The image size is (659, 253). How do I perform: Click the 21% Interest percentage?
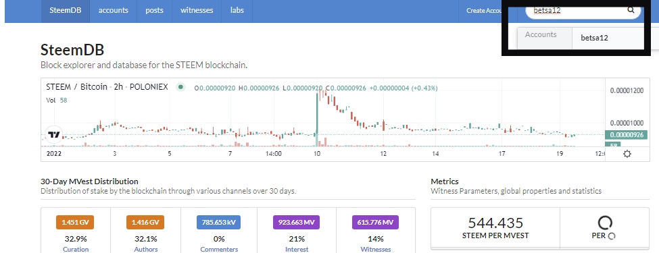[x=297, y=239]
